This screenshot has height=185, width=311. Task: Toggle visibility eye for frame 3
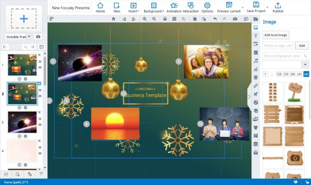click(x=40, y=125)
